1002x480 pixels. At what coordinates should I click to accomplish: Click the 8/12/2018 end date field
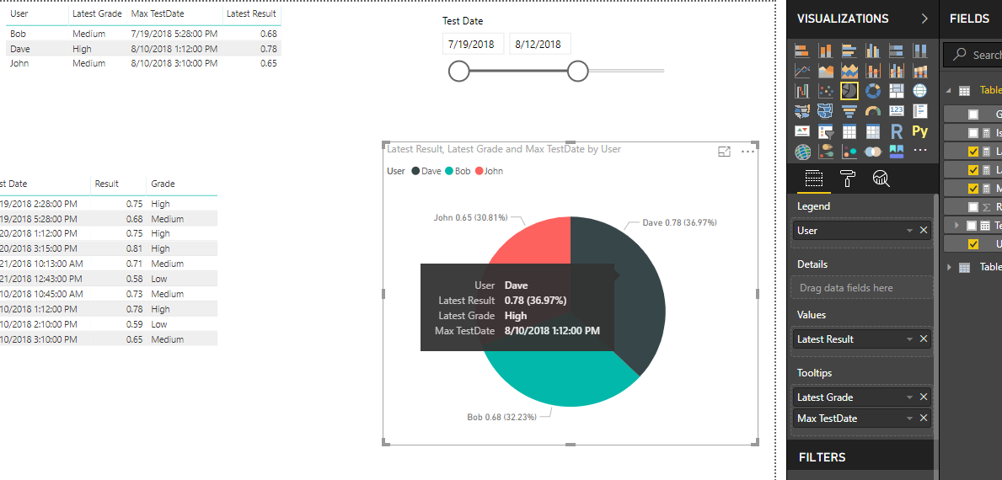(x=539, y=45)
